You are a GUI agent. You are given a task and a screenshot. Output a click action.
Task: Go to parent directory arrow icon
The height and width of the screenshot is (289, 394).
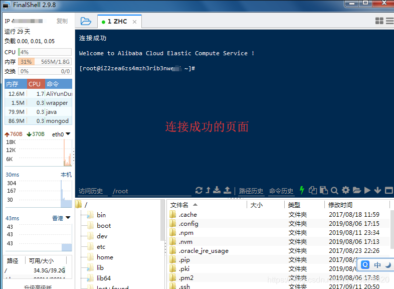(208, 190)
